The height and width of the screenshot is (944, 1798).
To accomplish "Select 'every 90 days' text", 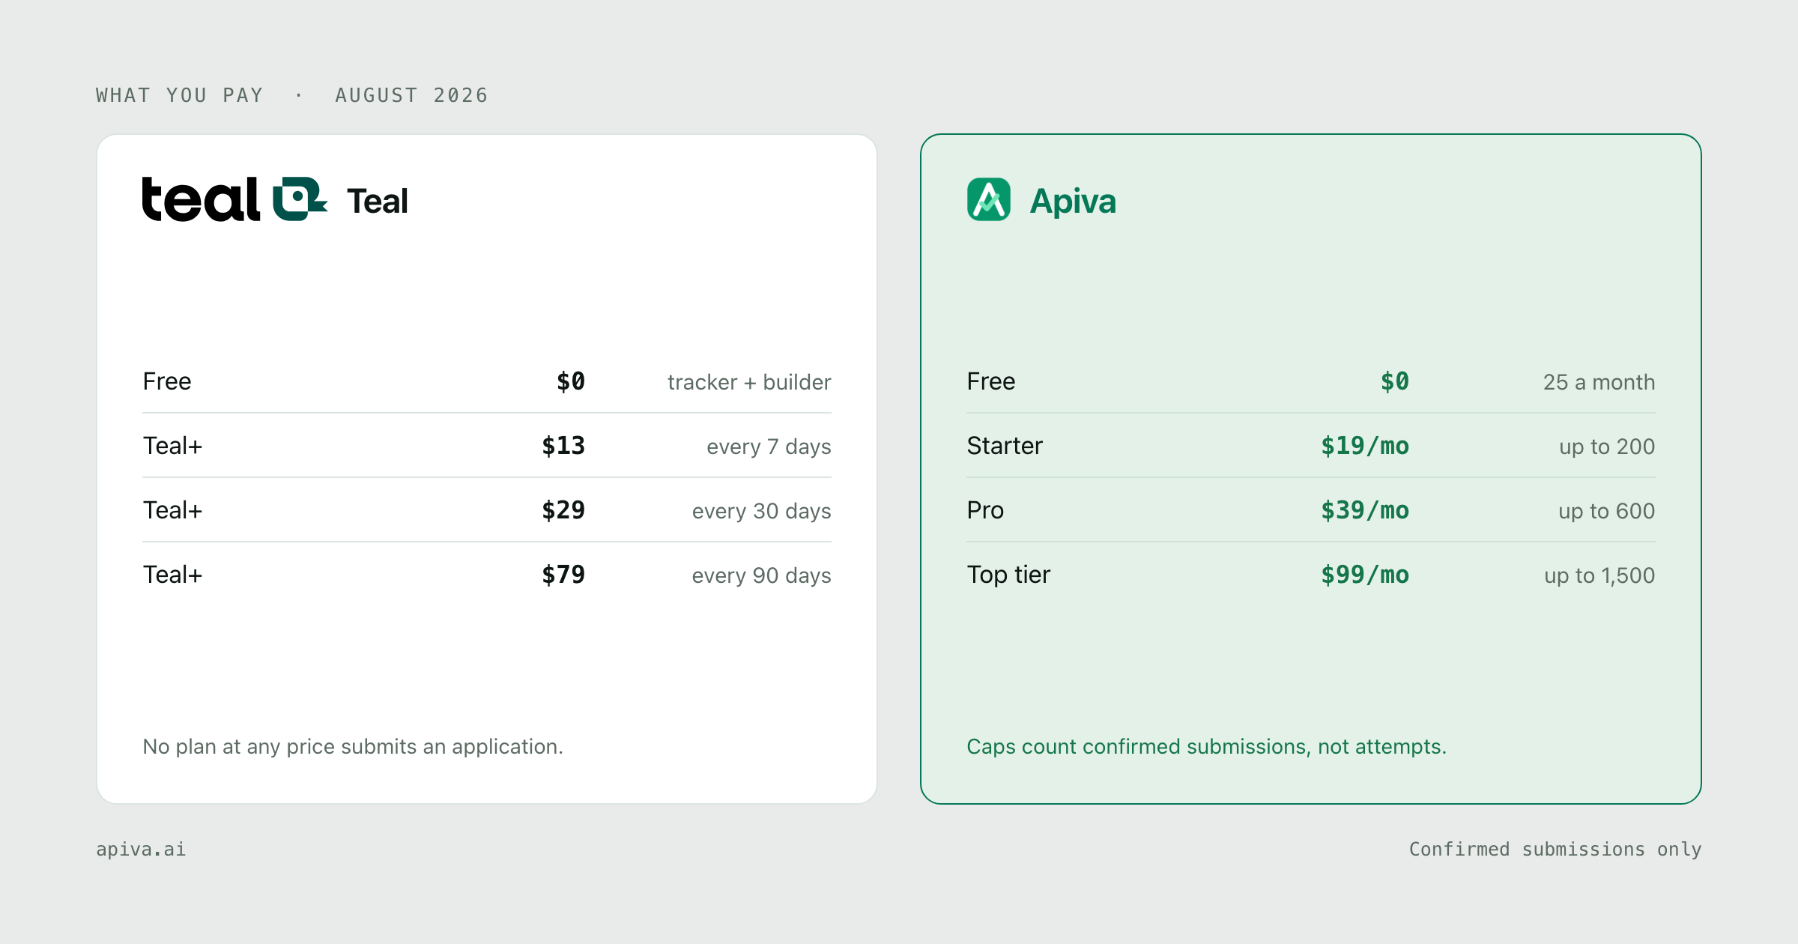I will click(761, 575).
